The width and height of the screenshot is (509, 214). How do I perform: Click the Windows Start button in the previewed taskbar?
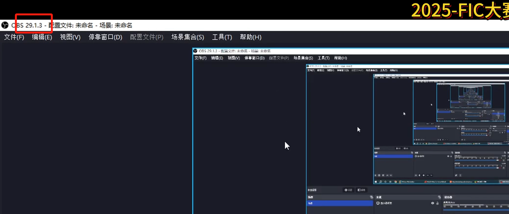(x=376, y=182)
